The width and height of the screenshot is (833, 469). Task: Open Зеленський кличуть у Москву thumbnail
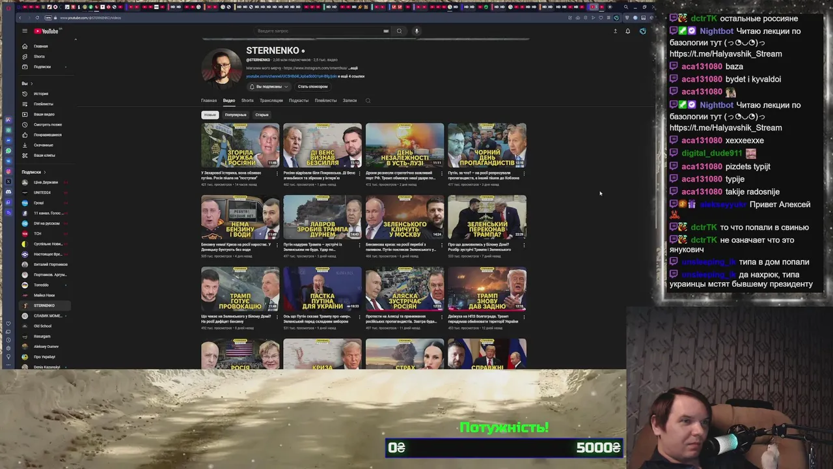pos(405,217)
